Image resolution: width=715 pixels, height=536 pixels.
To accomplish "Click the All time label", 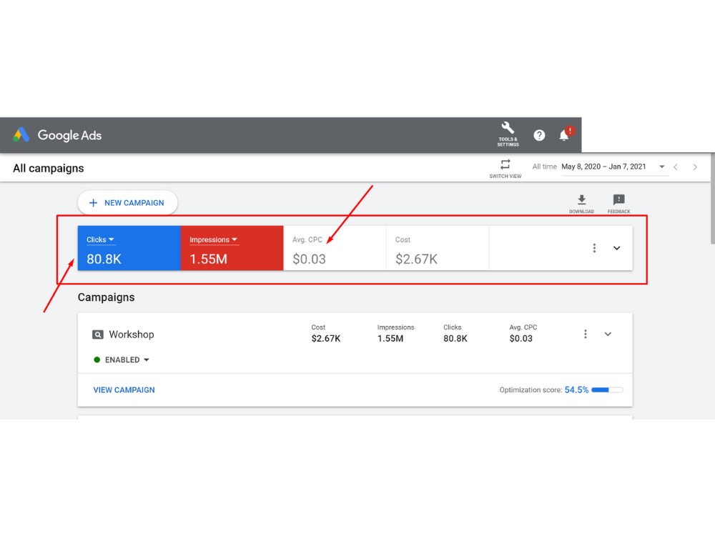I will pyautogui.click(x=544, y=167).
